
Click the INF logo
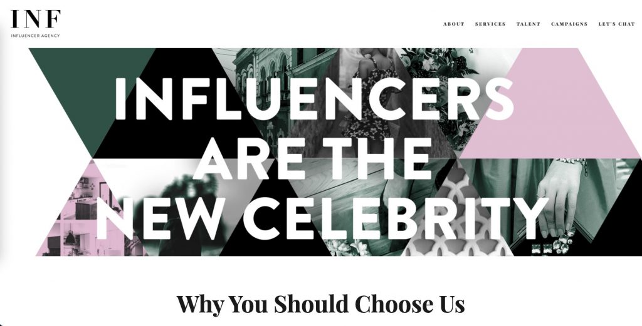[36, 19]
